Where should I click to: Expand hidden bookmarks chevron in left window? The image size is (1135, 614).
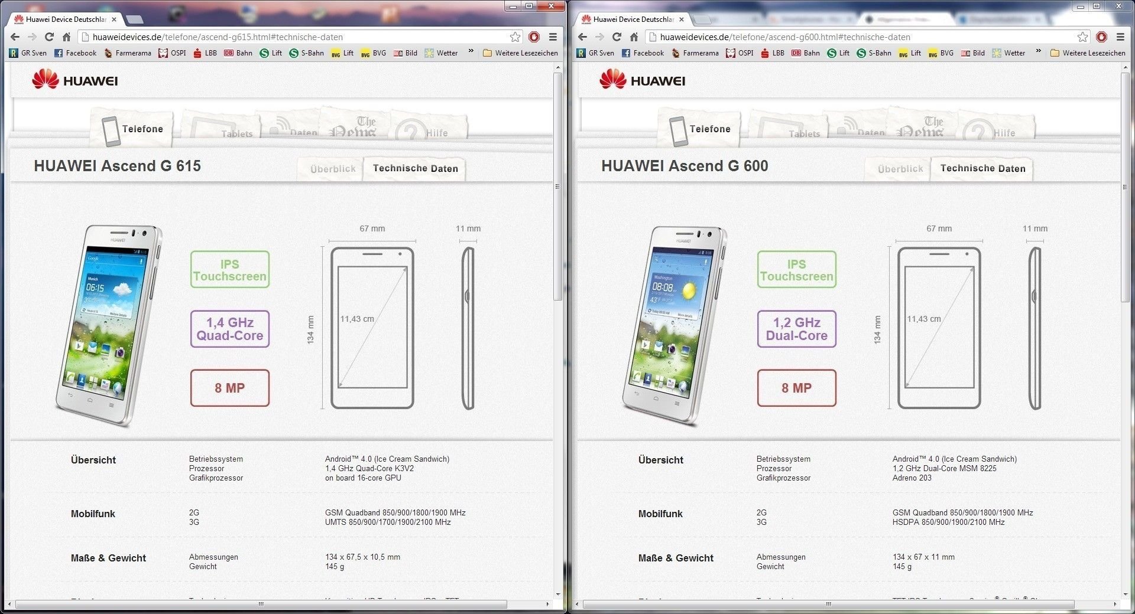(471, 52)
